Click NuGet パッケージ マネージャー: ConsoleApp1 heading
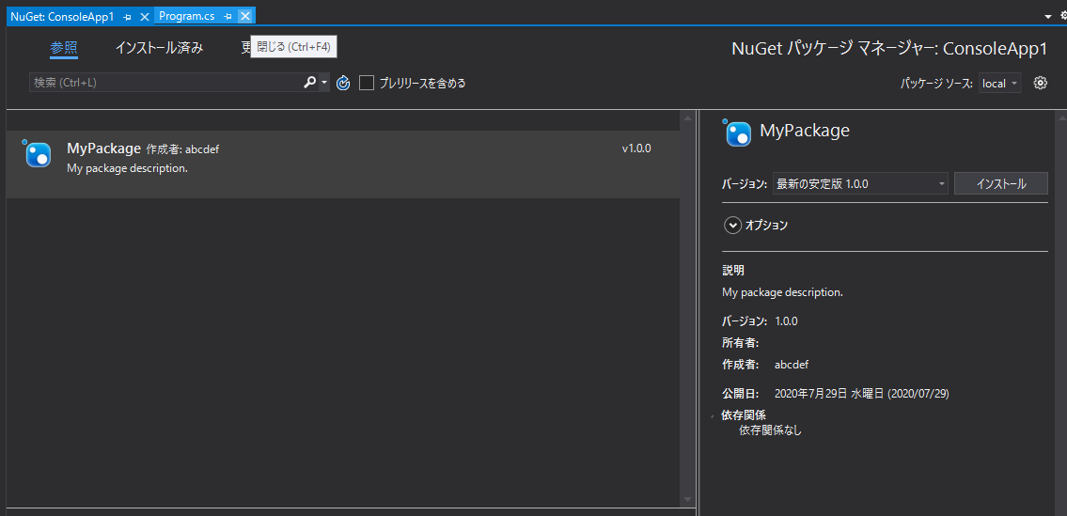The height and width of the screenshot is (516, 1067). pyautogui.click(x=888, y=48)
